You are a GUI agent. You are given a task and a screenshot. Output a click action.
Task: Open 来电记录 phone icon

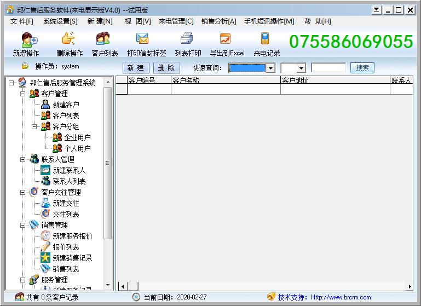[x=265, y=38]
